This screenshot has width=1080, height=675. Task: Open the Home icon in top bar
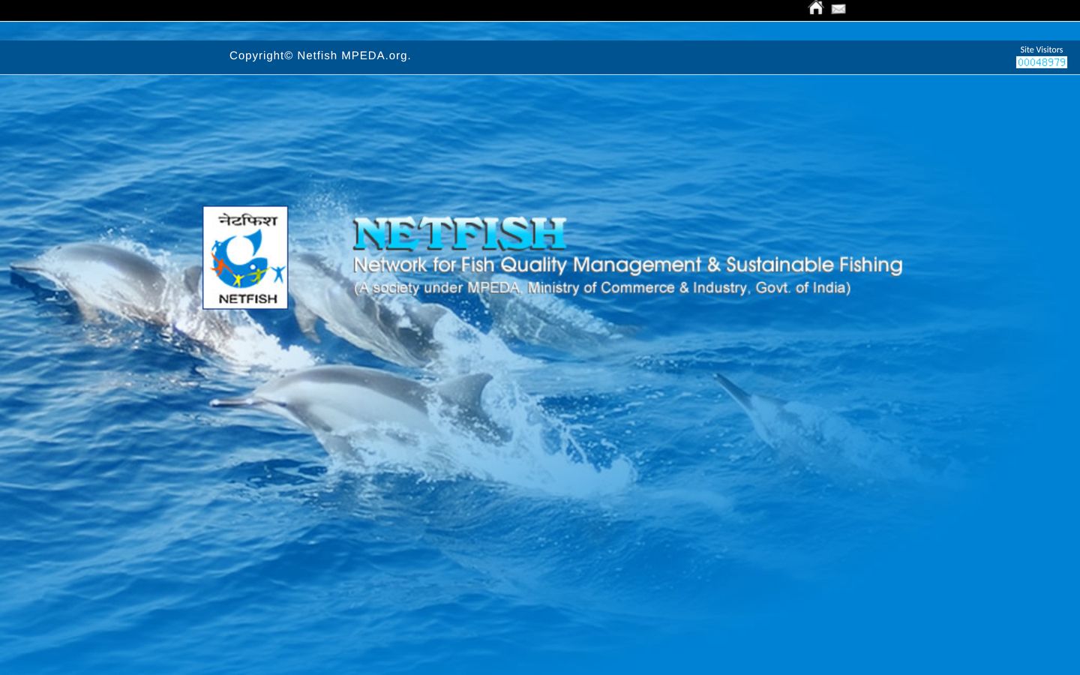pos(816,7)
